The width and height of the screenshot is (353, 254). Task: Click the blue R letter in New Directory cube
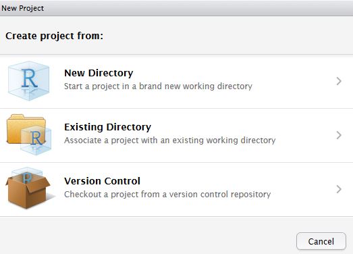[x=29, y=78]
